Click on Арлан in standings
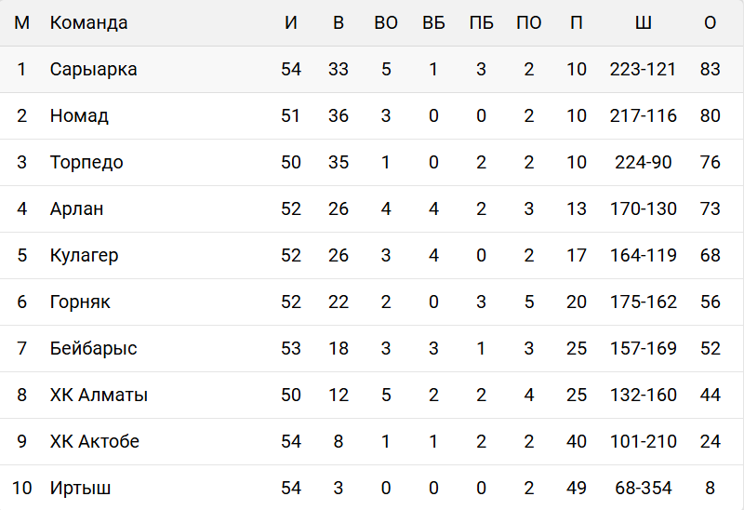 [76, 209]
